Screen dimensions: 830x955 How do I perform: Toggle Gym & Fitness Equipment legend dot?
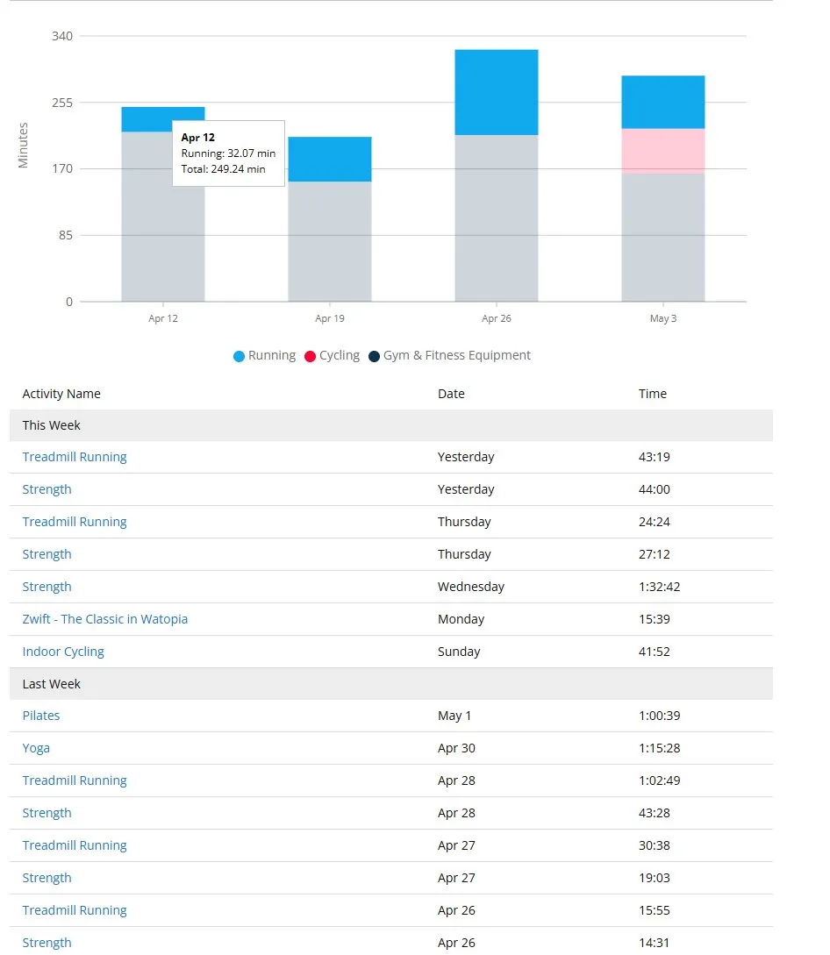(374, 356)
